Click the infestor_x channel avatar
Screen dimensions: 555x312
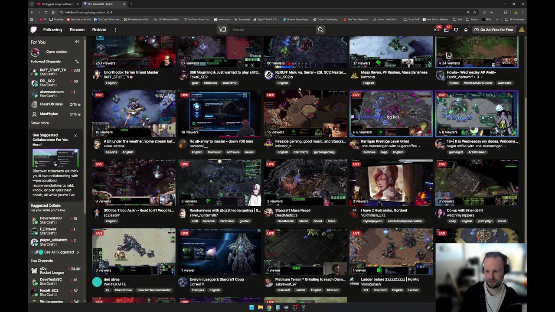[x=268, y=144]
